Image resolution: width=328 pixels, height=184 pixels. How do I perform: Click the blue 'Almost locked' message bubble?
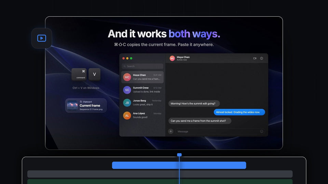[239, 112]
